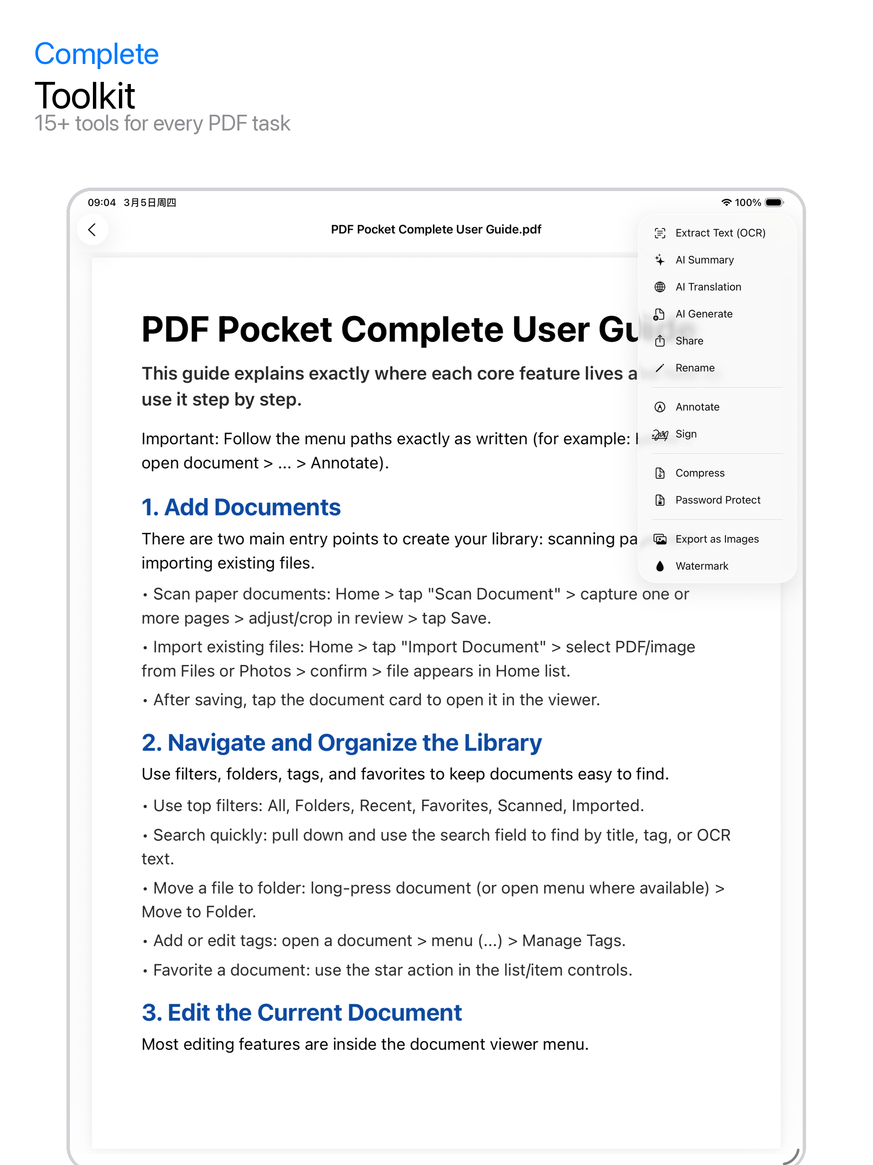The height and width of the screenshot is (1165, 873).
Task: Tap the battery status icon
Action: (774, 202)
